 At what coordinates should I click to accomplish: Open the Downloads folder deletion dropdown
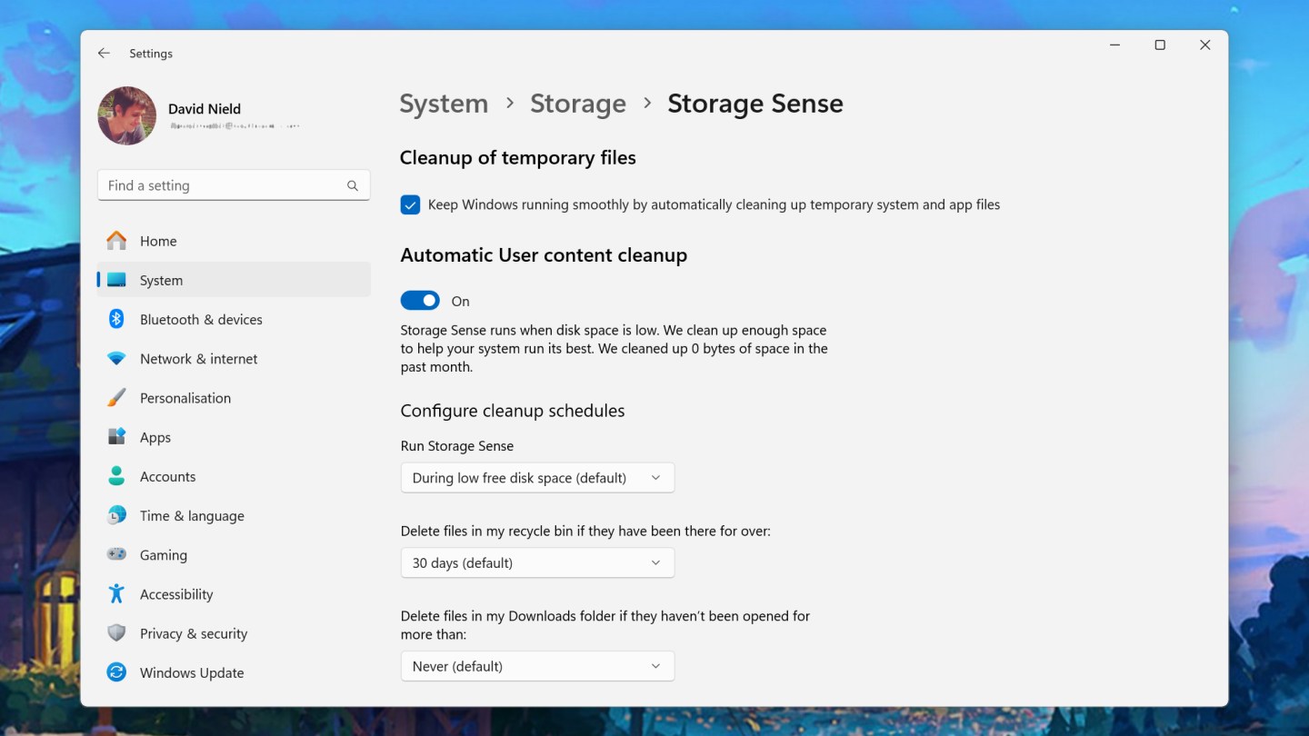point(537,666)
